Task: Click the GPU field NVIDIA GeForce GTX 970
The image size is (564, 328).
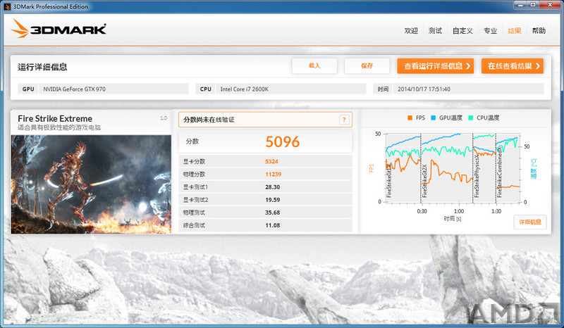Action: tap(114, 89)
